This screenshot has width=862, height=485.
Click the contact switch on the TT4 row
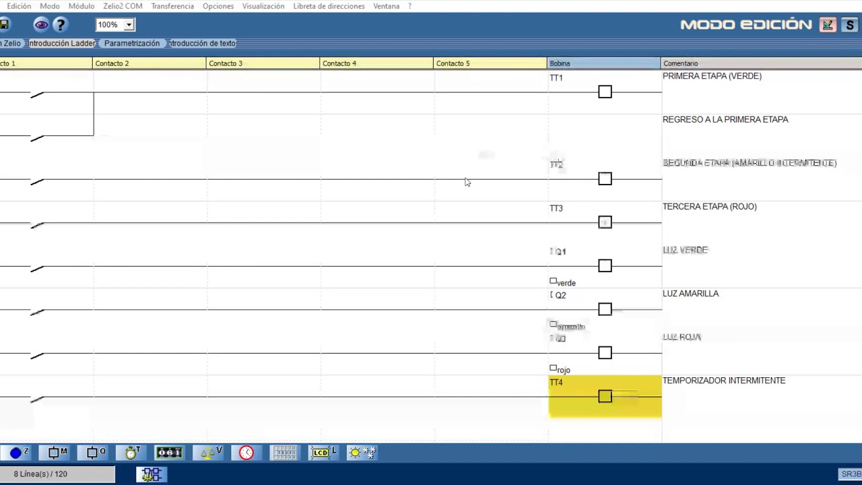[37, 399]
